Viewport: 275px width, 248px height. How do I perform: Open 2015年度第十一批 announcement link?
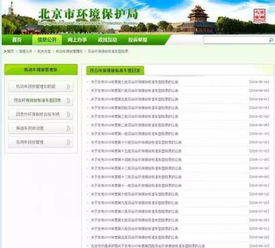point(136,186)
